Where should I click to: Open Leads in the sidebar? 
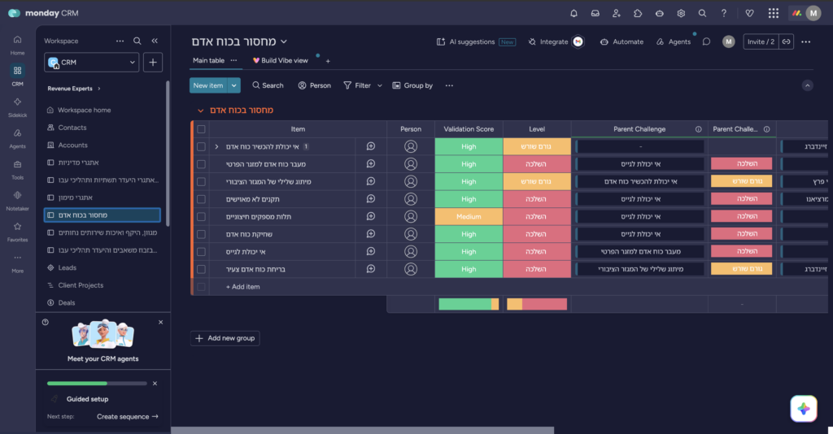(x=67, y=267)
